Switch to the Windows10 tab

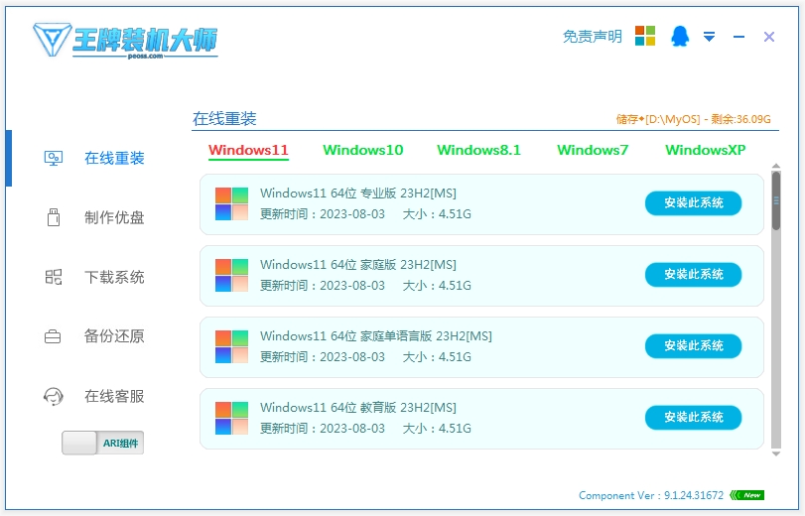tap(363, 150)
